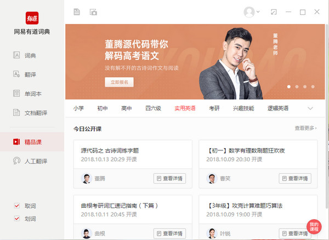The height and width of the screenshot is (240, 329).
Task: Select the 人工翻译 human translation icon
Action: (x=16, y=161)
